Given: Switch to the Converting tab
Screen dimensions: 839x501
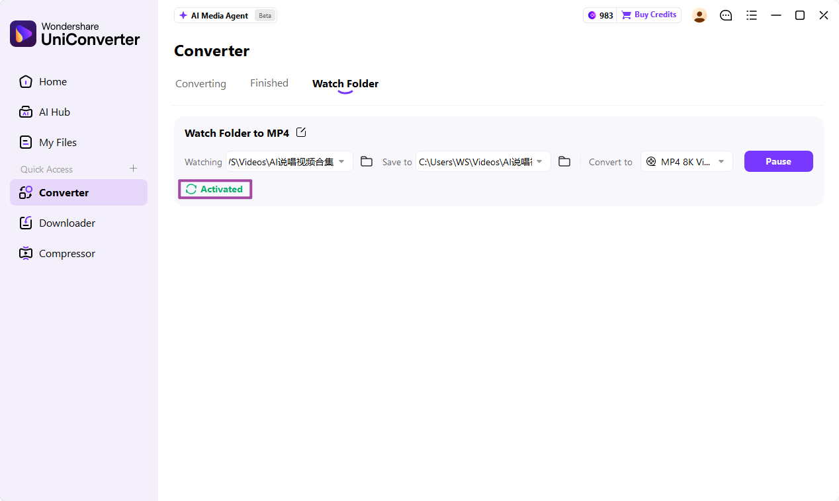Looking at the screenshot, I should (x=200, y=84).
